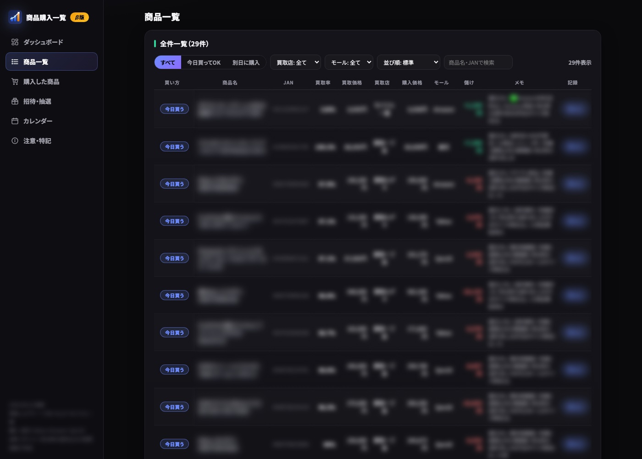642x459 pixels.
Task: Open the 招待・抽選 gift icon
Action: [x=15, y=101]
